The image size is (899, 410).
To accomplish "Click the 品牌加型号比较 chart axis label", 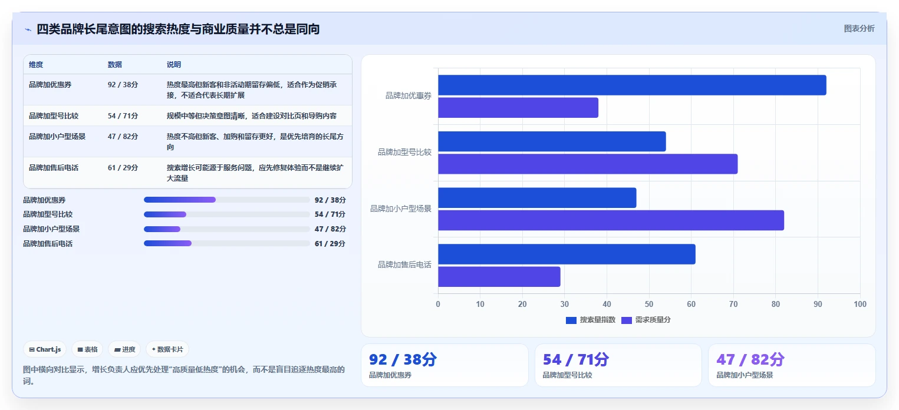I will tap(404, 152).
